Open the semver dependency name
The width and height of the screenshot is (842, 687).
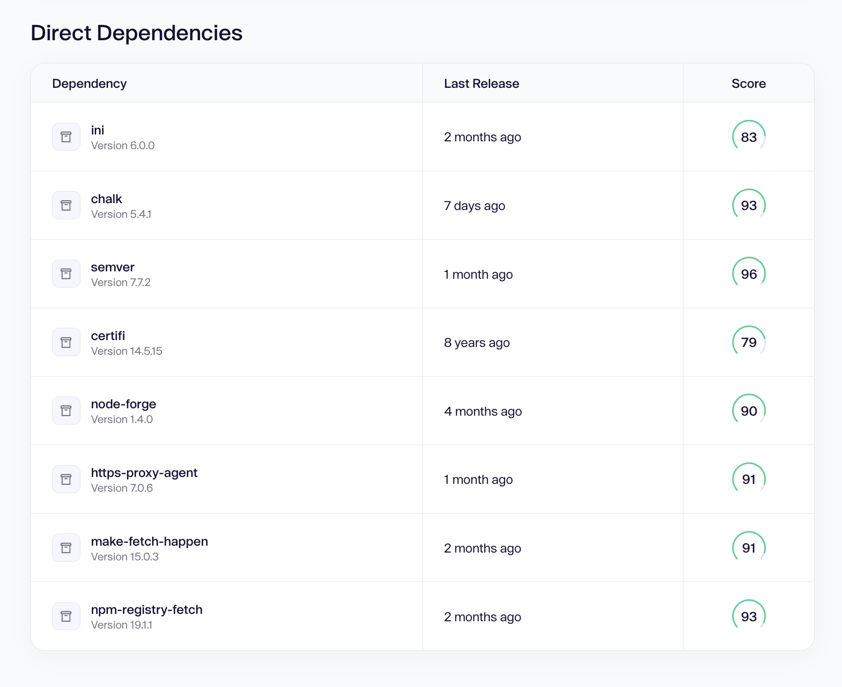click(x=112, y=267)
